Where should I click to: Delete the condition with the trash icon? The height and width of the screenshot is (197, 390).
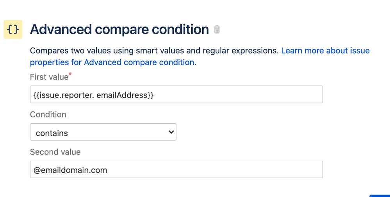[x=217, y=29]
